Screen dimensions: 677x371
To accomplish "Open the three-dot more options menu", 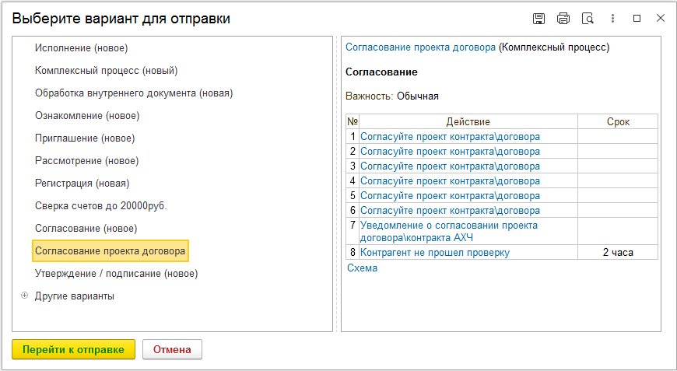I will tap(612, 19).
